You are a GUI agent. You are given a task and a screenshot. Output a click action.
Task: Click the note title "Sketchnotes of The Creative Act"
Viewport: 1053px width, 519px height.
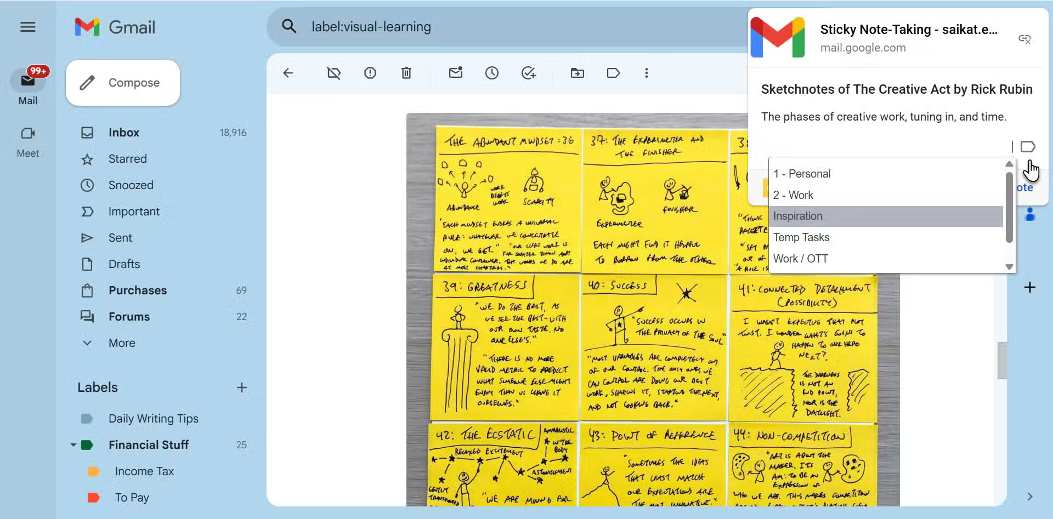(897, 89)
